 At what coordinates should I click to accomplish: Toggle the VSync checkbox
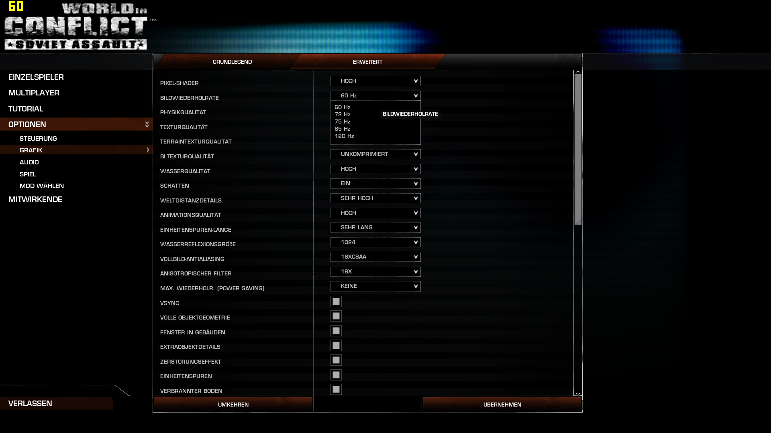tap(336, 301)
